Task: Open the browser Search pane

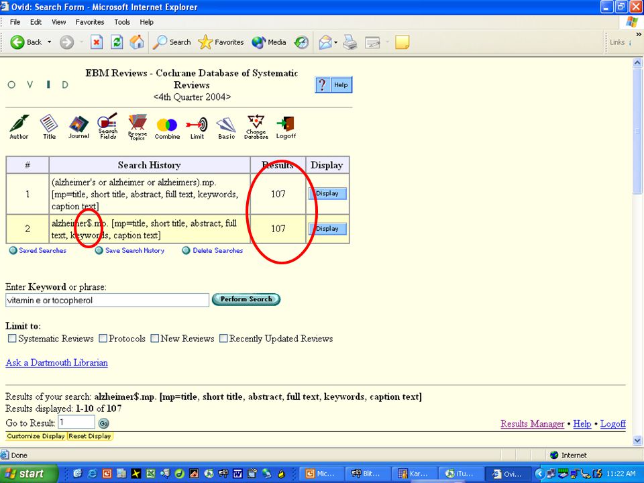Action: pyautogui.click(x=172, y=42)
